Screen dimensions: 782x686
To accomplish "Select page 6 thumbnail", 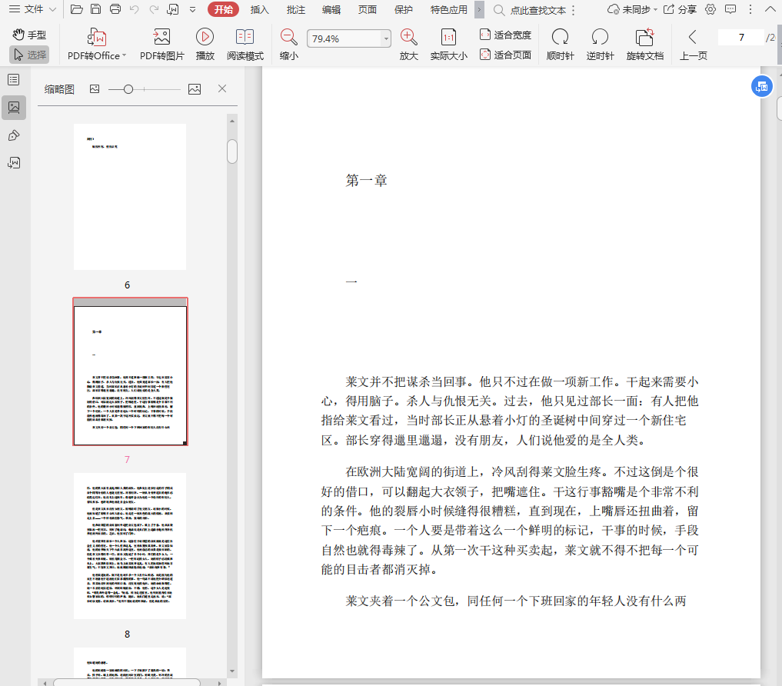I will coord(130,197).
